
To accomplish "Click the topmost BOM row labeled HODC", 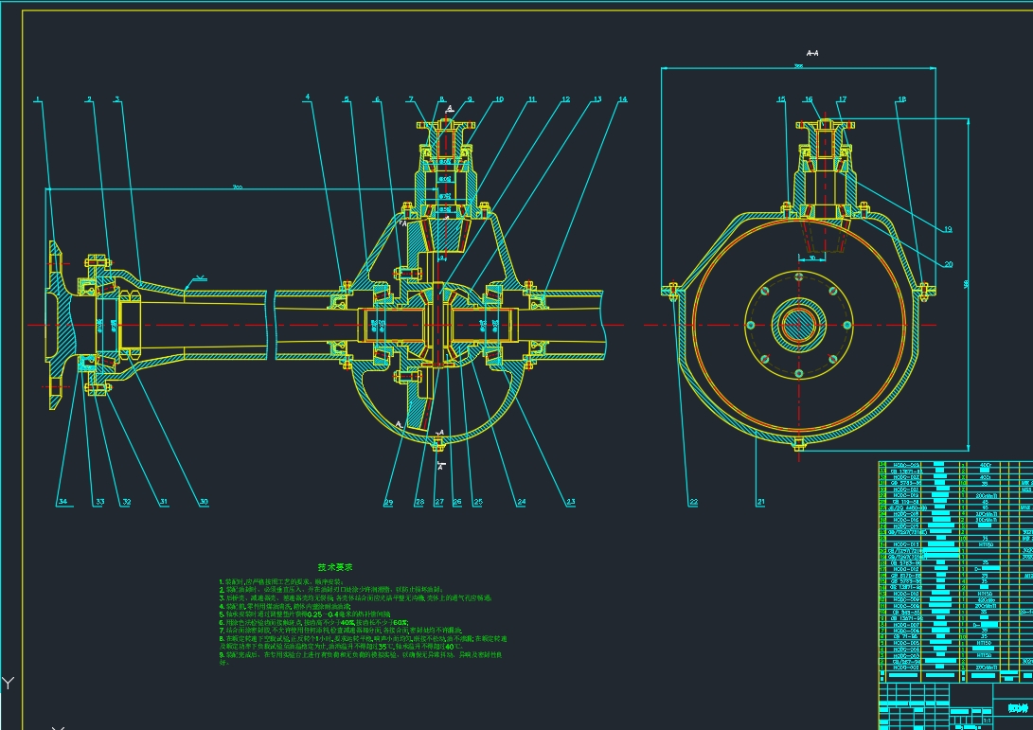I will tap(905, 464).
